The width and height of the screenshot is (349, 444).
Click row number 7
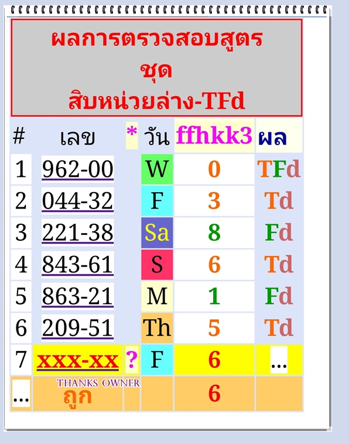(21, 360)
